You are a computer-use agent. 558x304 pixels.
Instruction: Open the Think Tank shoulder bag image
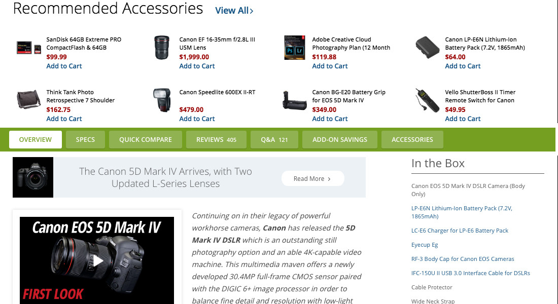tap(28, 100)
